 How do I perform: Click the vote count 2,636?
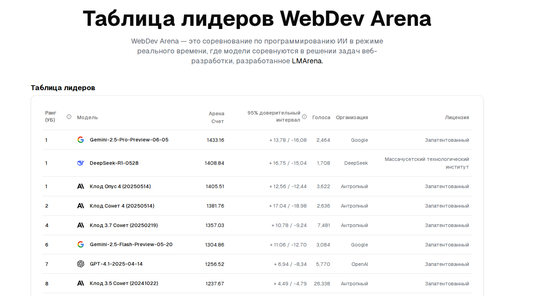(323, 206)
